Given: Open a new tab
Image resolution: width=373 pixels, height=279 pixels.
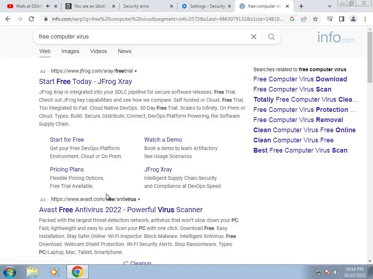Looking at the screenshot, I should tap(301, 6).
